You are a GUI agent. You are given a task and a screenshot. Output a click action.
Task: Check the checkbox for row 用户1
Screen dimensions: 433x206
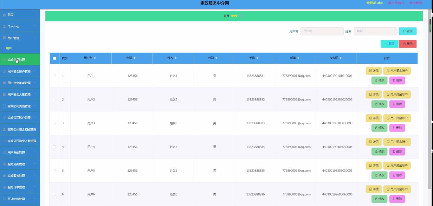tap(55, 76)
